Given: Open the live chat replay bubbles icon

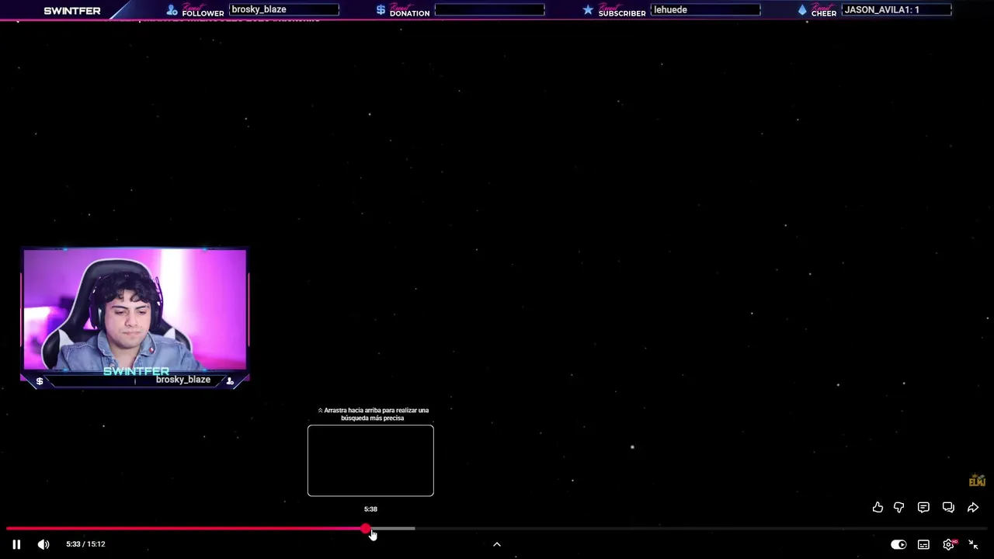Looking at the screenshot, I should pos(948,507).
